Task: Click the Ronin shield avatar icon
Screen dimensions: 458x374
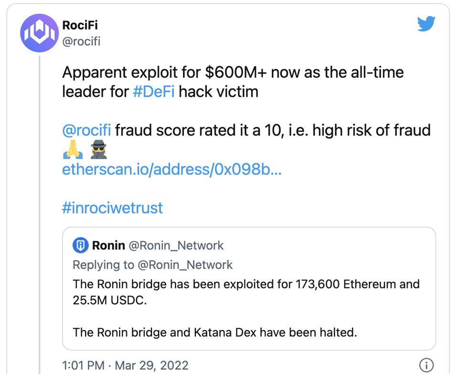Action: (x=80, y=246)
